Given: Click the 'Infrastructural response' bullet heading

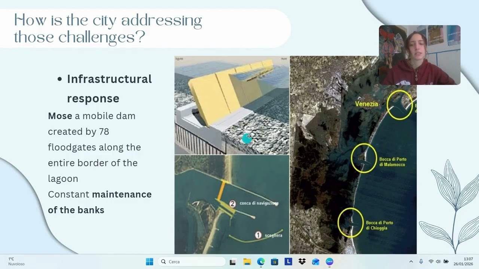Looking at the screenshot, I should [109, 89].
